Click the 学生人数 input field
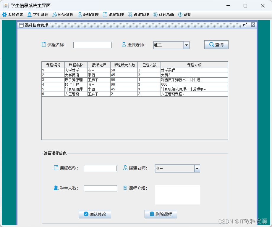This screenshot has width=272, height=227. tap(101, 188)
